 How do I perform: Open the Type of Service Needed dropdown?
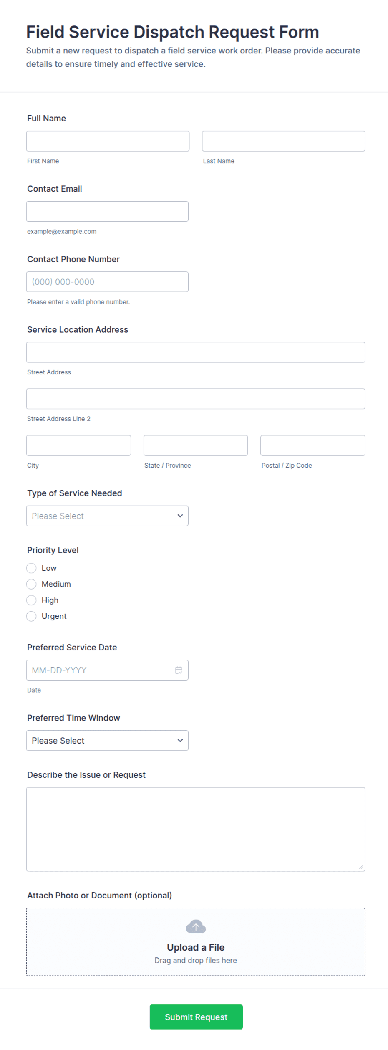pyautogui.click(x=107, y=516)
